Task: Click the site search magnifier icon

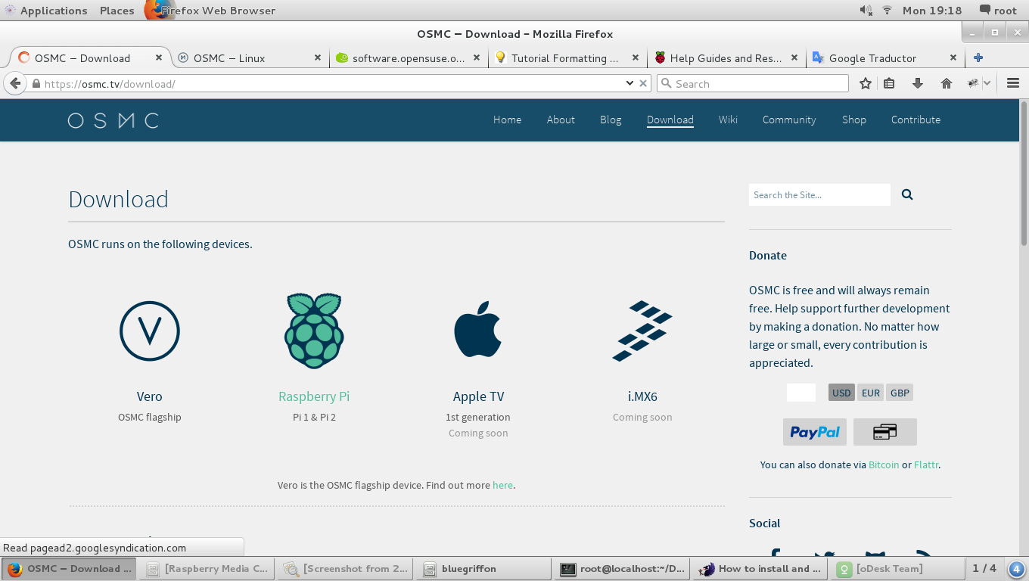Action: click(x=907, y=194)
